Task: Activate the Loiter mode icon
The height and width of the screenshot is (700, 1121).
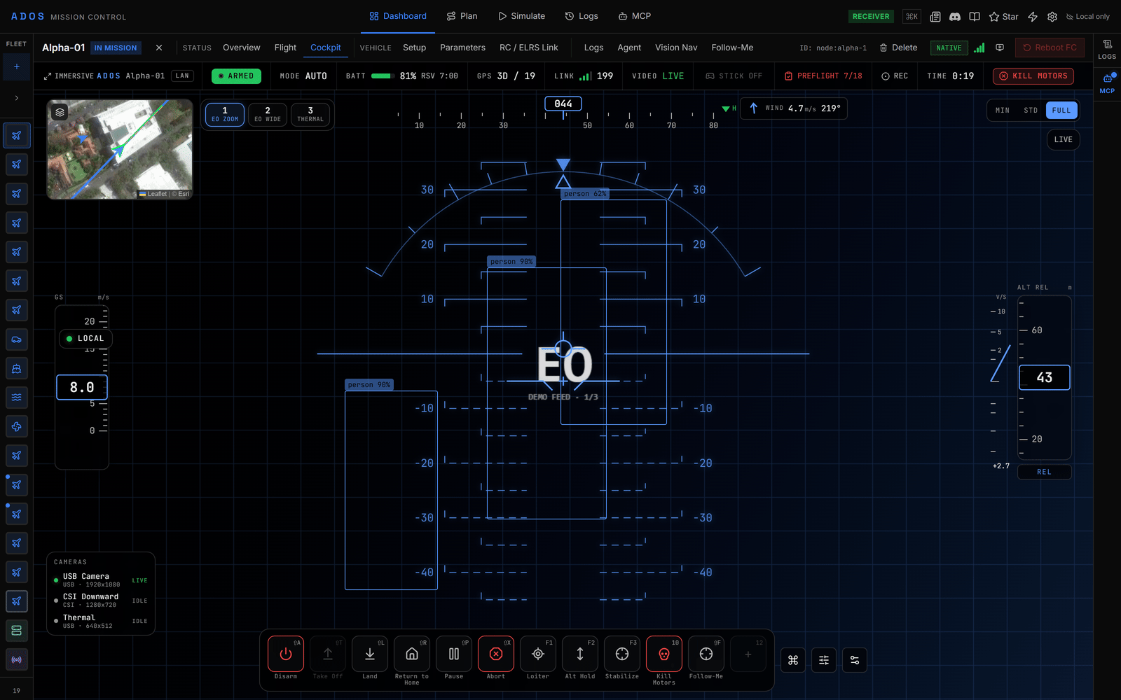Action: pyautogui.click(x=538, y=654)
